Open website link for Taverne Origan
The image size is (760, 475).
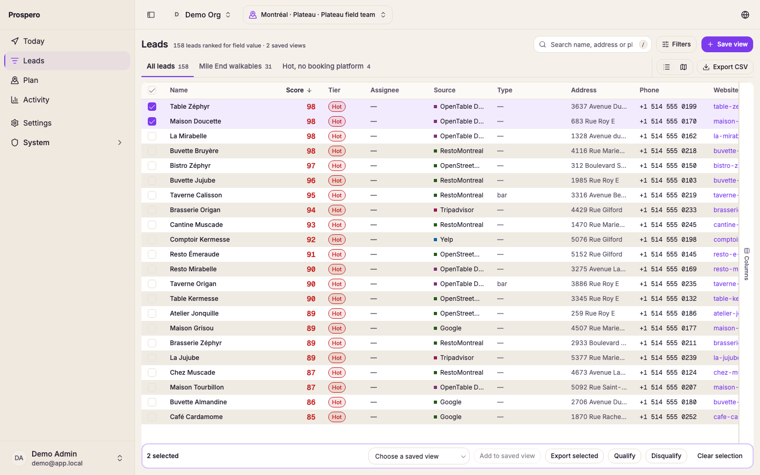point(726,284)
